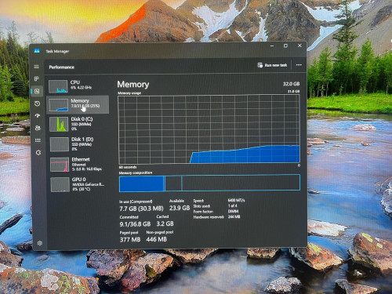
Task: Click the Speed label in memory details
Action: pos(198,201)
